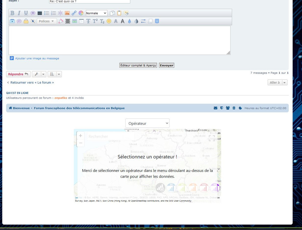This screenshot has width=302, height=230.
Task: Click the shield privacy icon in footer
Action: pos(222,108)
